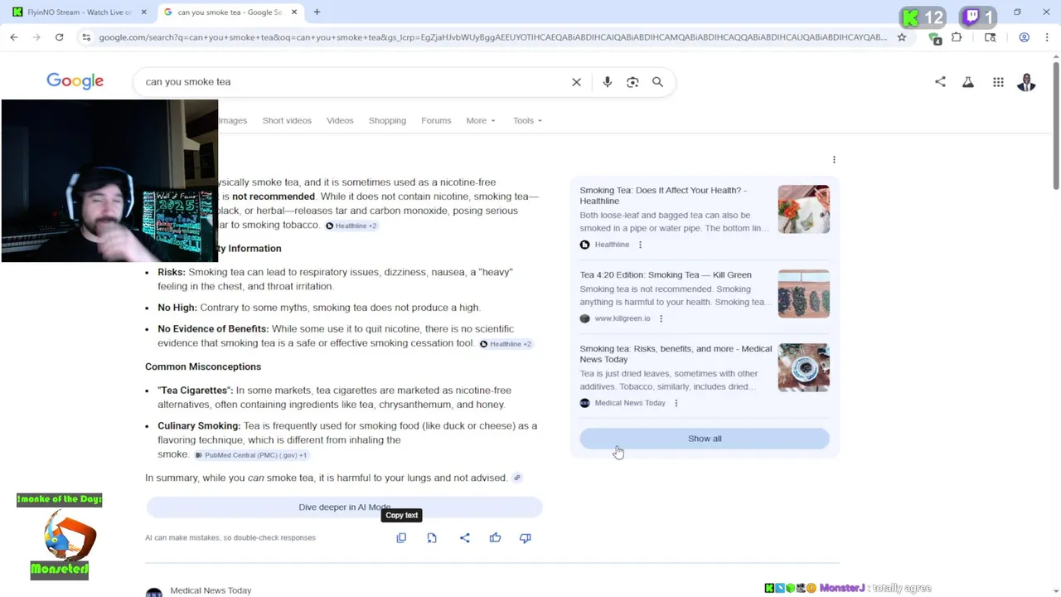Give the AI overview a thumbs up
The height and width of the screenshot is (597, 1061).
(x=495, y=538)
